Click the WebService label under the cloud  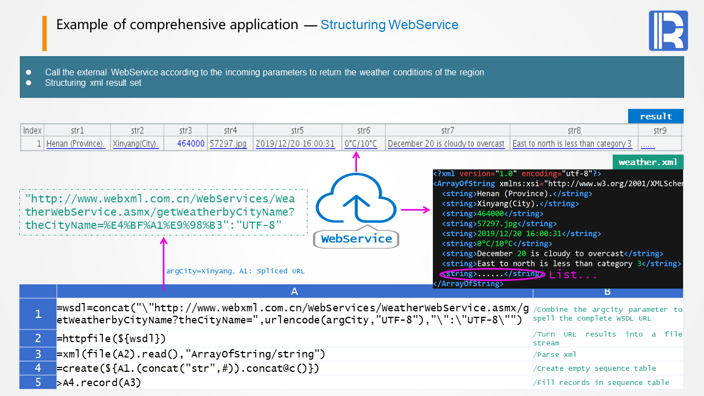(x=356, y=239)
